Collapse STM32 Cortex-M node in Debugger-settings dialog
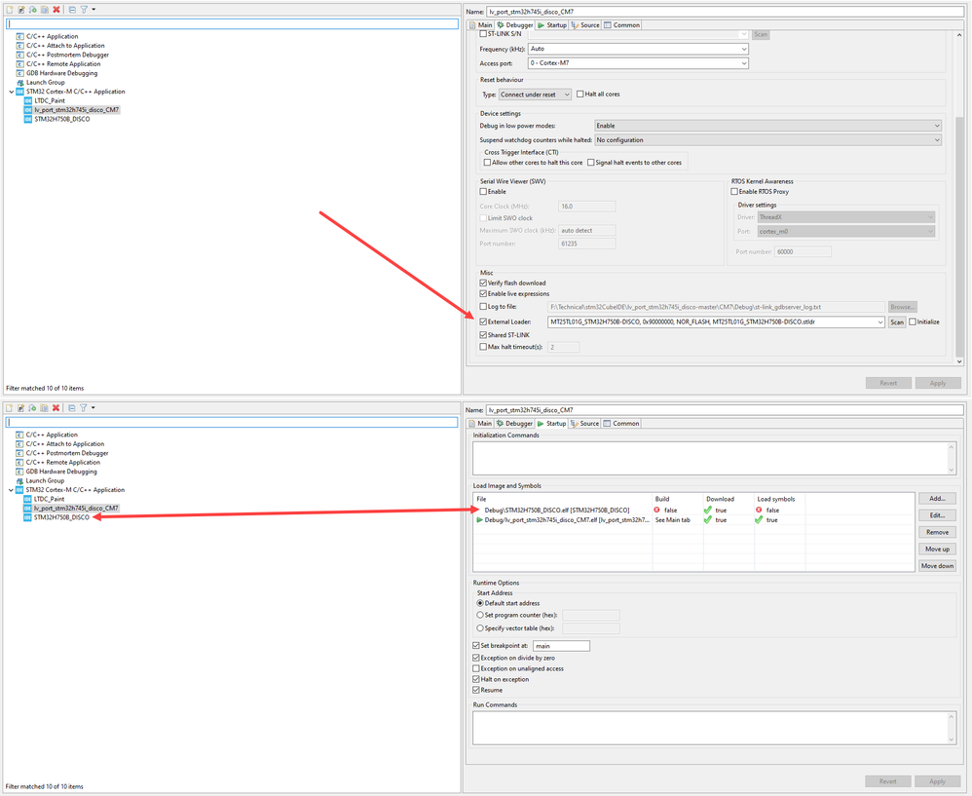Screen dimensions: 972x796 (x=12, y=92)
